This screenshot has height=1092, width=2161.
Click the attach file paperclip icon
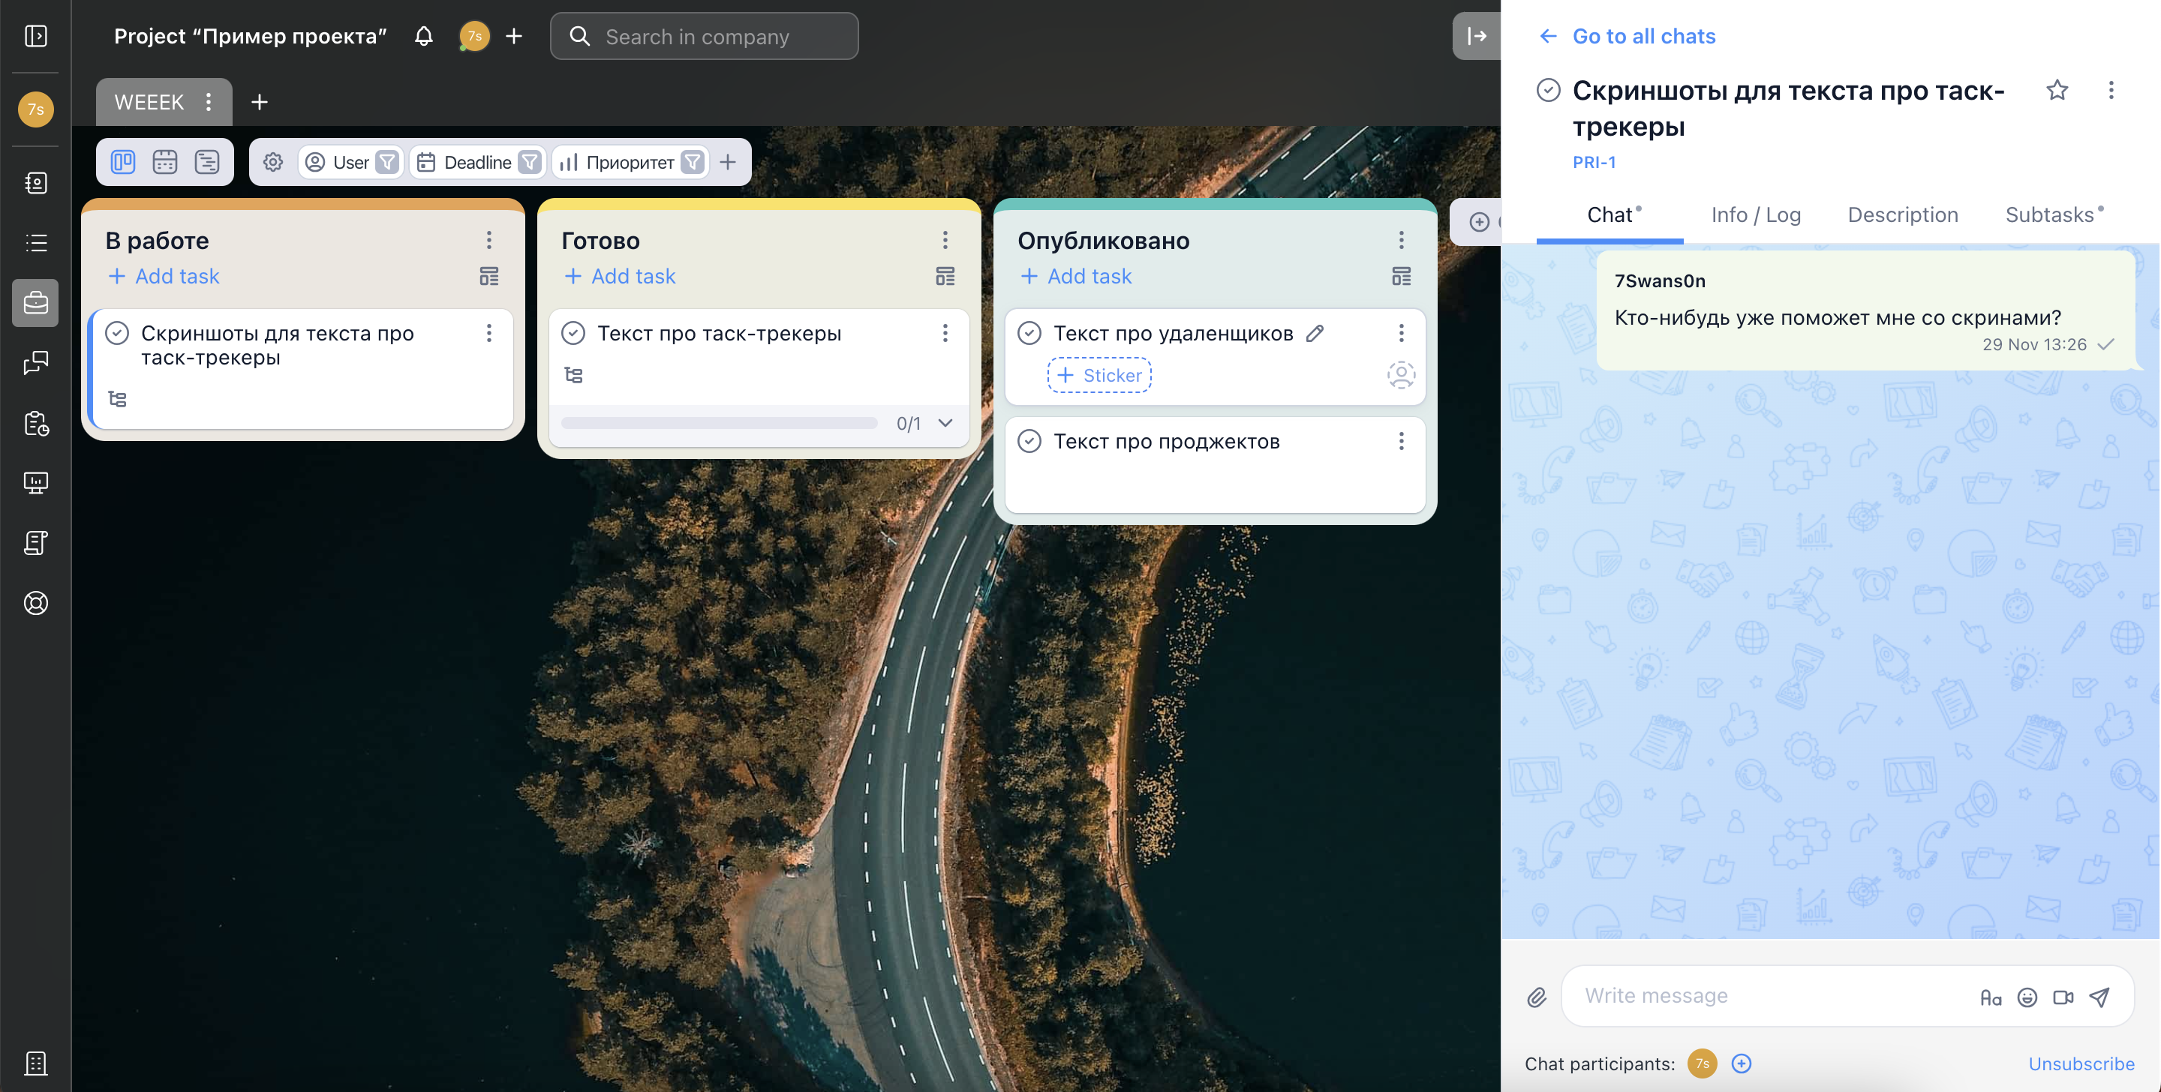[1536, 997]
